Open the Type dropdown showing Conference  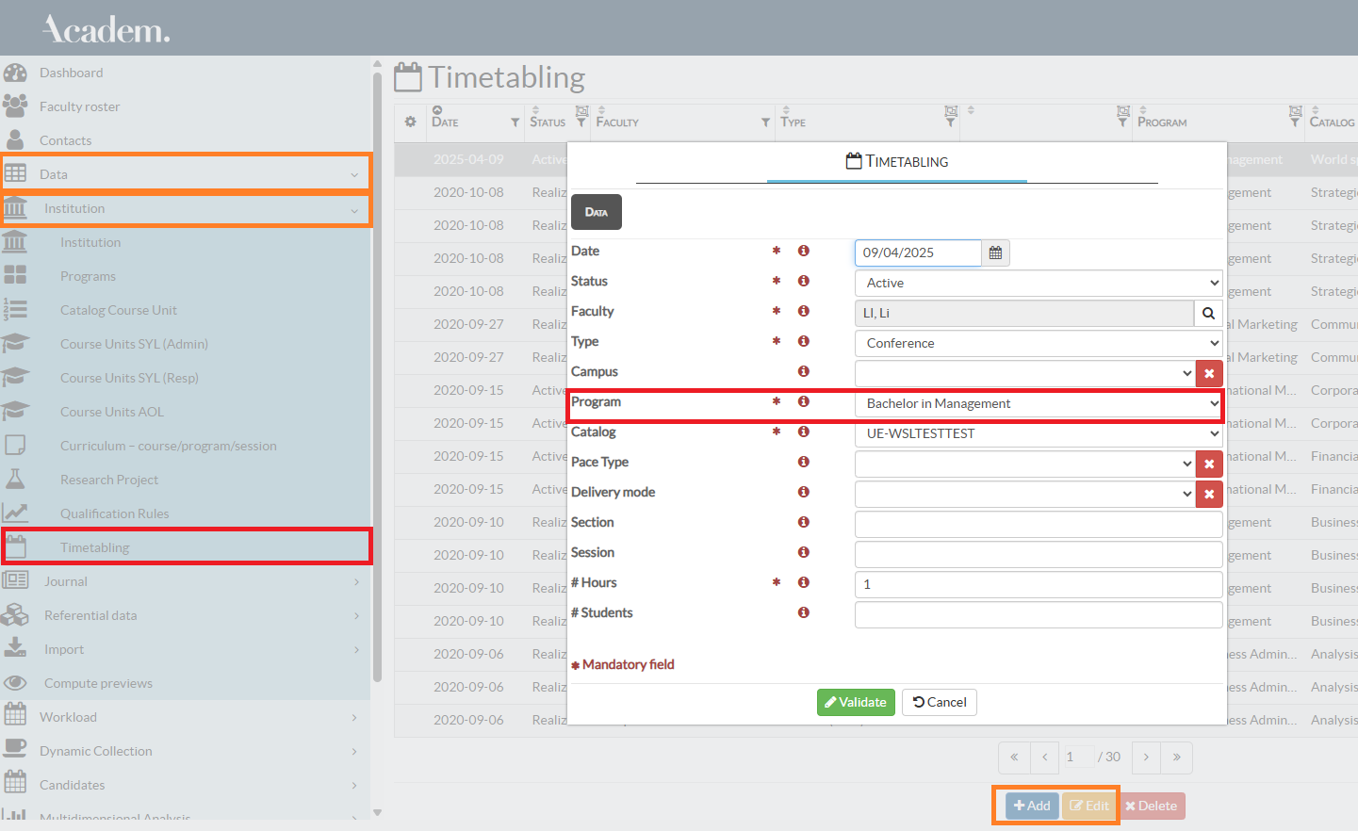pyautogui.click(x=1038, y=343)
